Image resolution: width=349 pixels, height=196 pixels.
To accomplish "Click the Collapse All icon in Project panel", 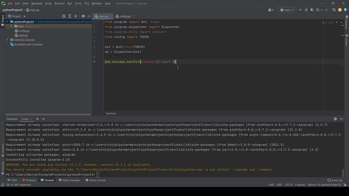I will click(76, 16).
